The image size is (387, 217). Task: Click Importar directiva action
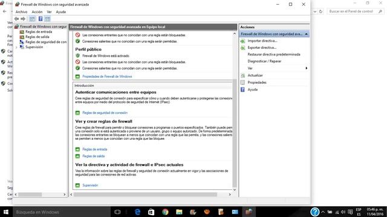click(x=262, y=41)
